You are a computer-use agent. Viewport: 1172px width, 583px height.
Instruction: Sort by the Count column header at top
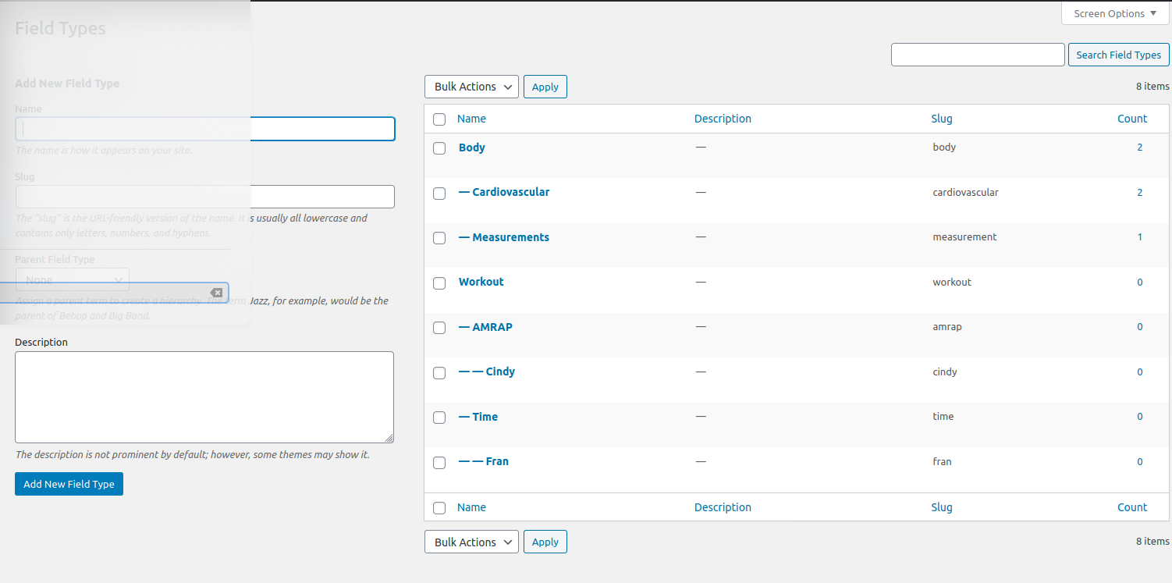click(x=1131, y=119)
